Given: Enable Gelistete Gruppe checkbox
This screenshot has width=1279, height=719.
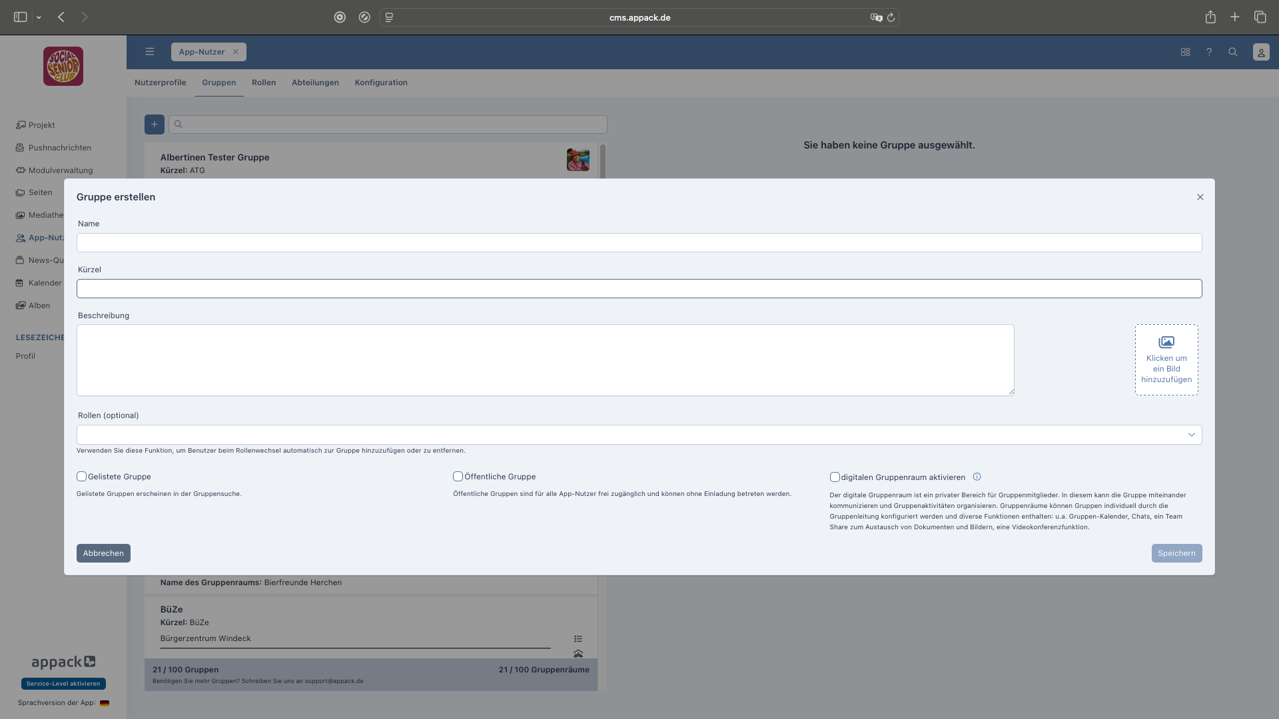Looking at the screenshot, I should 81,477.
